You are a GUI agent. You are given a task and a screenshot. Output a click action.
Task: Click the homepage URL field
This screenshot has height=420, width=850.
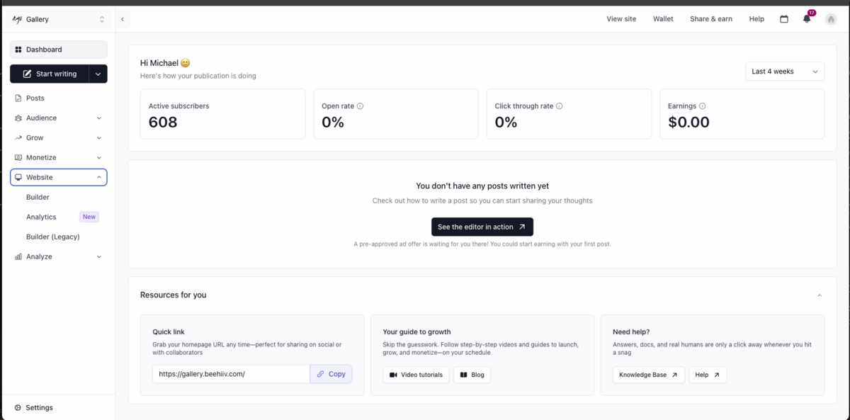(231, 374)
